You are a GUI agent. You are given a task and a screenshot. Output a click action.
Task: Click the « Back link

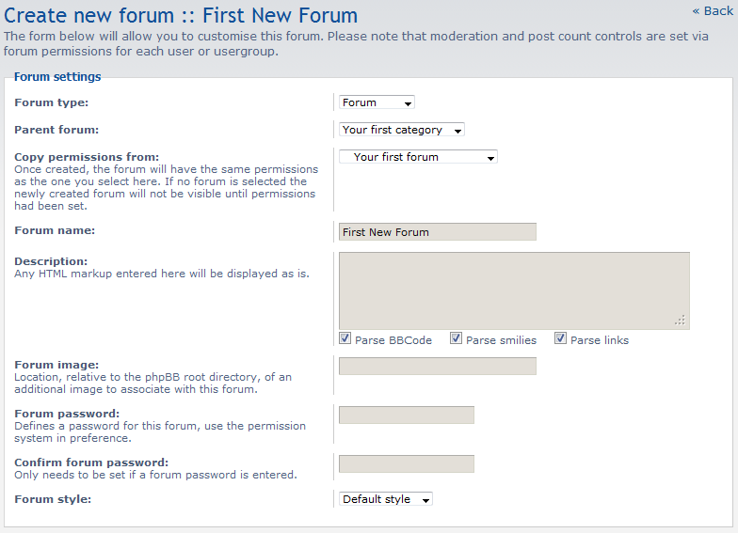712,10
